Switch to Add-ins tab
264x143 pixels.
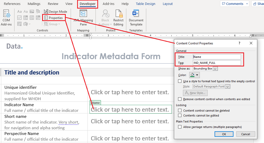pos(108,4)
